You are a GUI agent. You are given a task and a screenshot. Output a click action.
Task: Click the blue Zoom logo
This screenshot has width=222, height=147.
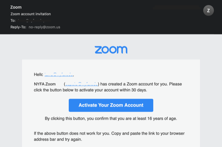tap(111, 50)
